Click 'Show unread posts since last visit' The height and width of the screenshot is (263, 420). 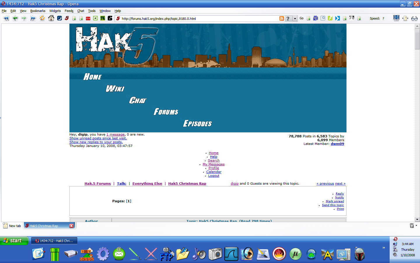[98, 138]
